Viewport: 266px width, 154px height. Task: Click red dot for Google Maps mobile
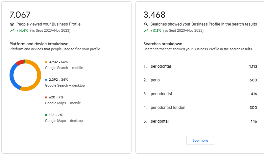pos(46,97)
